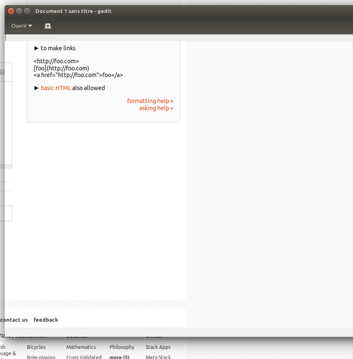Follow the basic HTML link
The image size is (353, 359).
tap(56, 88)
